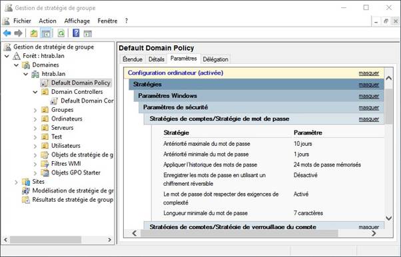Open the Fichier menu
Screen dimensions: 401x257
pos(22,21)
